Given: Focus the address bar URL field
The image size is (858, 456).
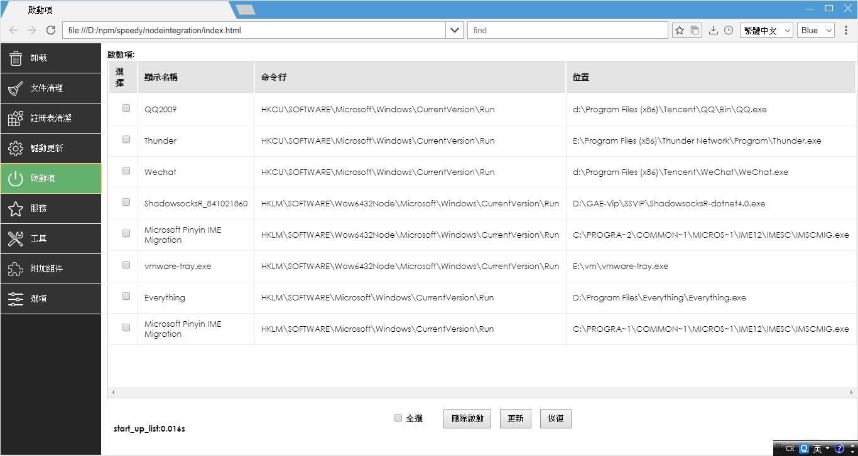Looking at the screenshot, I should click(x=254, y=30).
